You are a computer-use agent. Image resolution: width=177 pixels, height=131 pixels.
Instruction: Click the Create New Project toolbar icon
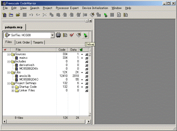tap(11, 15)
